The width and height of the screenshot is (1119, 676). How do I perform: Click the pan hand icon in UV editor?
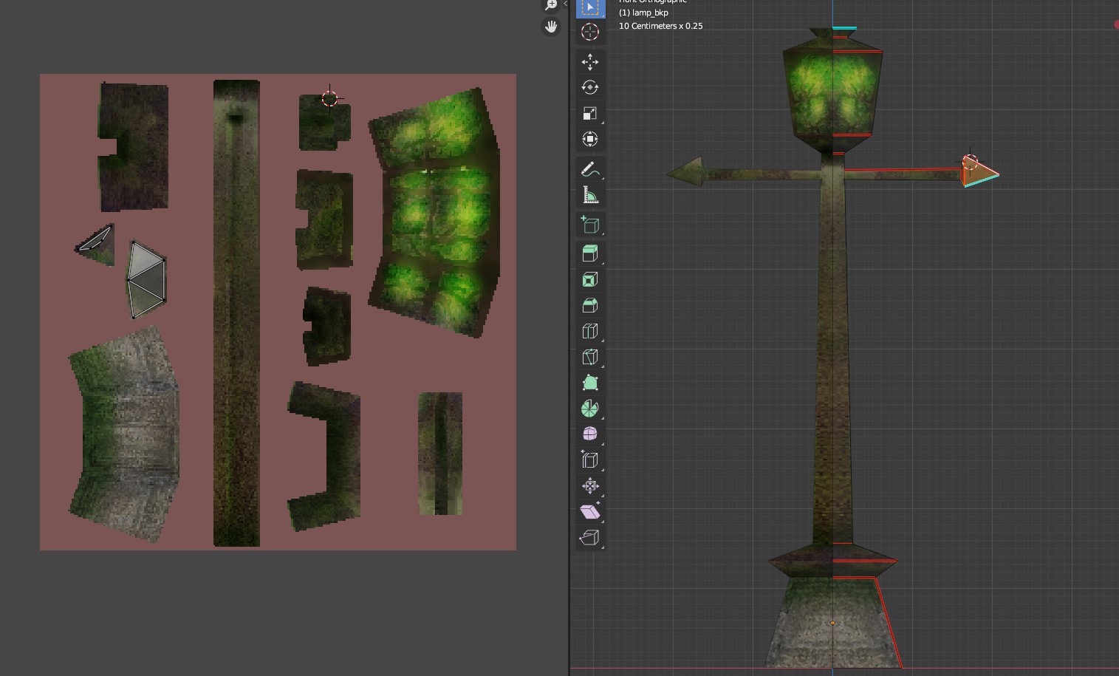[551, 27]
